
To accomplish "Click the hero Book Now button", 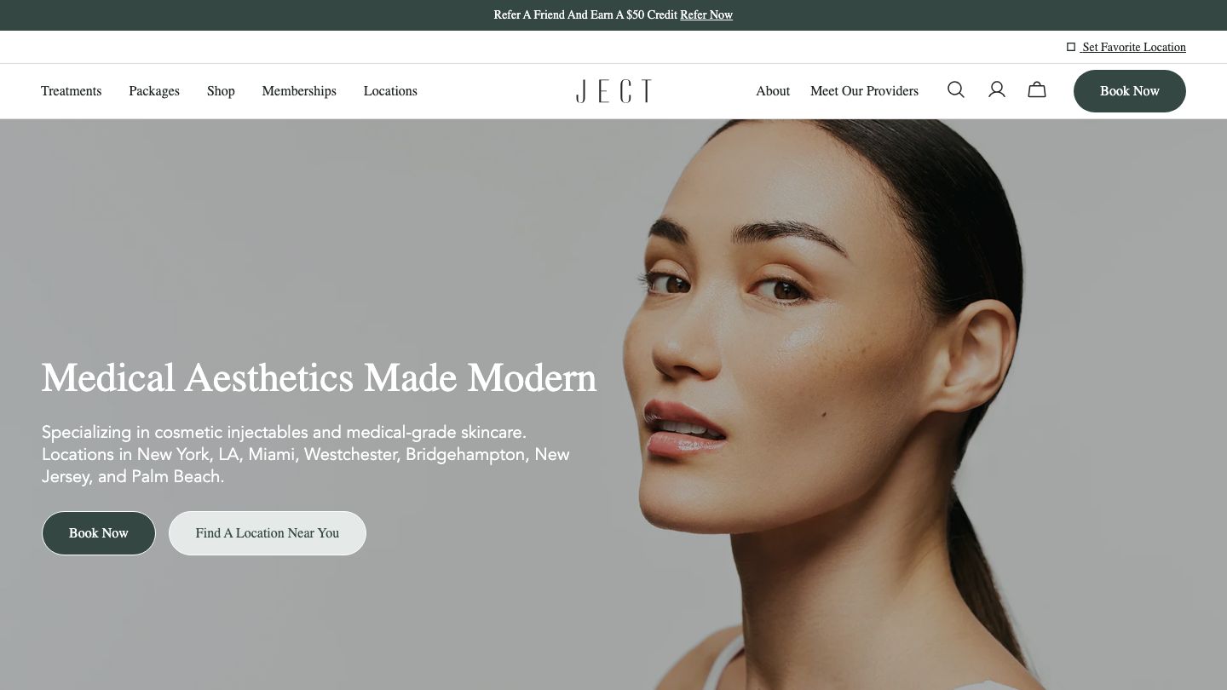I will click(99, 533).
